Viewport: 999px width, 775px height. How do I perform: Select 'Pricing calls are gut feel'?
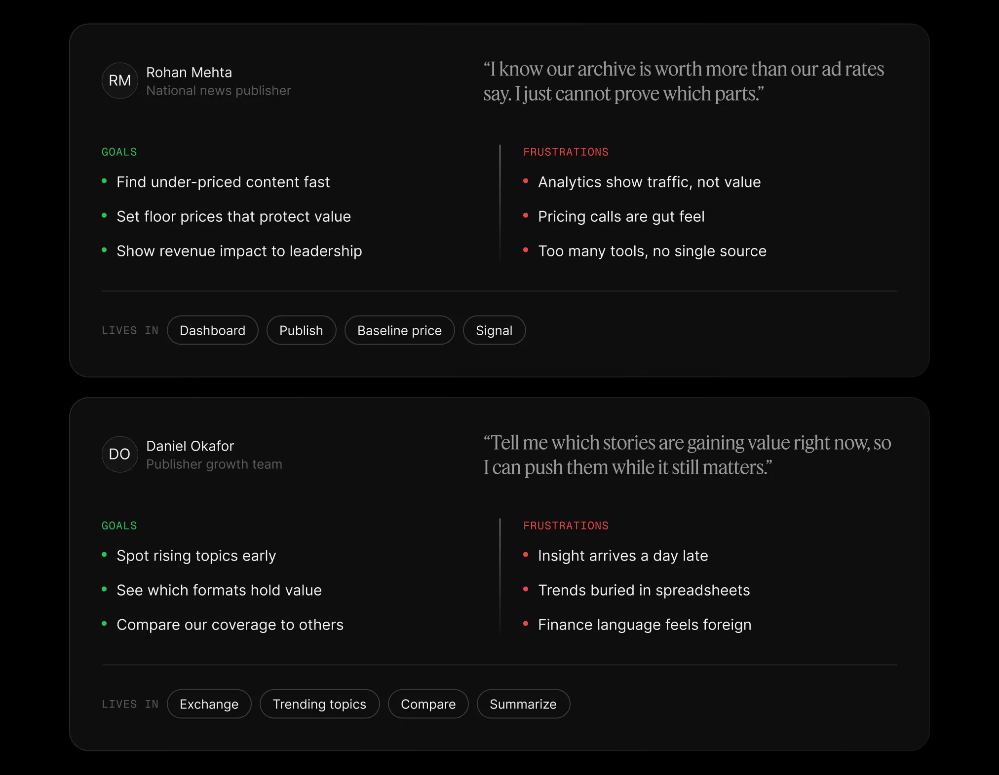click(x=621, y=216)
